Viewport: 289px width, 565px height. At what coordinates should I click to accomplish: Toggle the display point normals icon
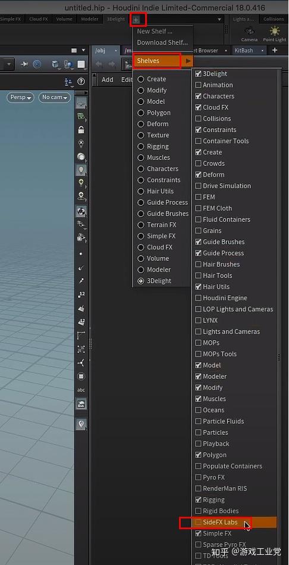(x=81, y=268)
